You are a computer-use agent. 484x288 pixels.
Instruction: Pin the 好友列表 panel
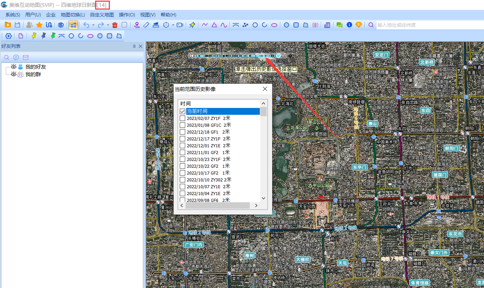134,46
